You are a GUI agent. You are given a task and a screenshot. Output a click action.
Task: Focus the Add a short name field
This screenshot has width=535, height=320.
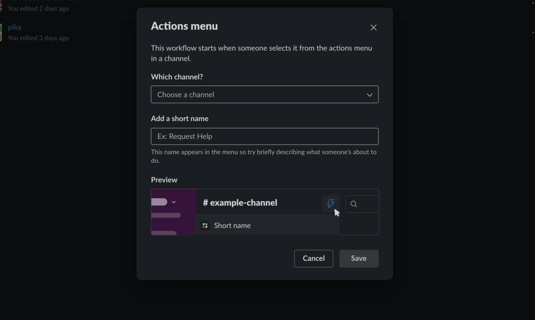(x=265, y=136)
